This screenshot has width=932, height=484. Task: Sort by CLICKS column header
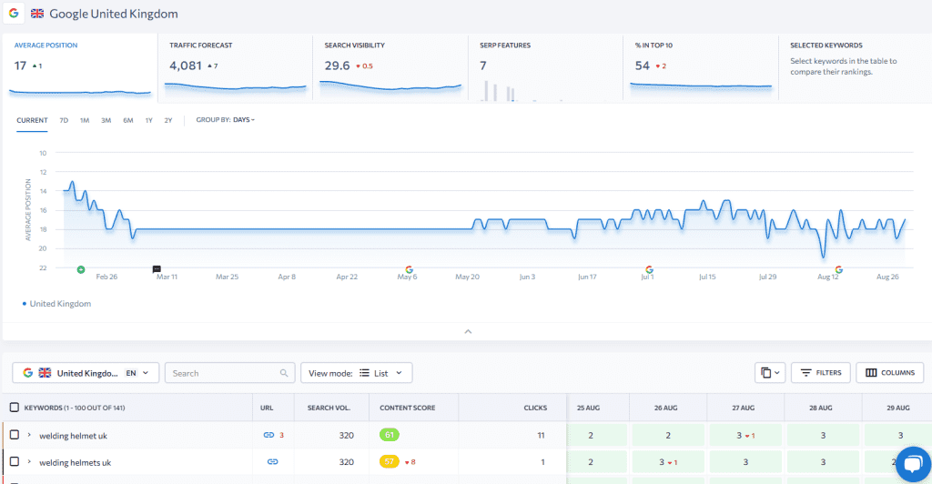tap(535, 408)
